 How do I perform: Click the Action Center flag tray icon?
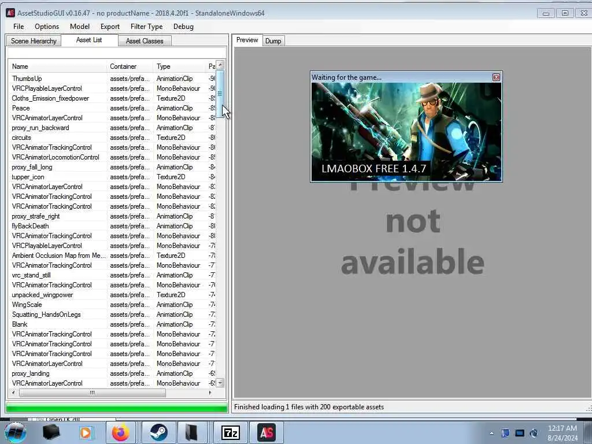click(505, 433)
